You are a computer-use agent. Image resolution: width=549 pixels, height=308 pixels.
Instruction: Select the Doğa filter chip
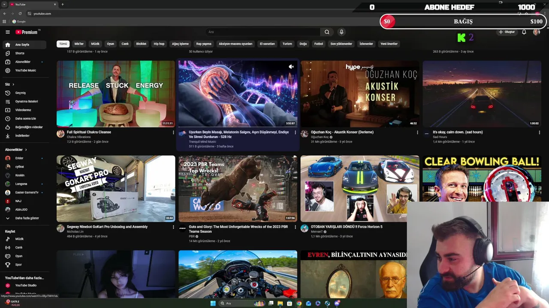coord(303,44)
